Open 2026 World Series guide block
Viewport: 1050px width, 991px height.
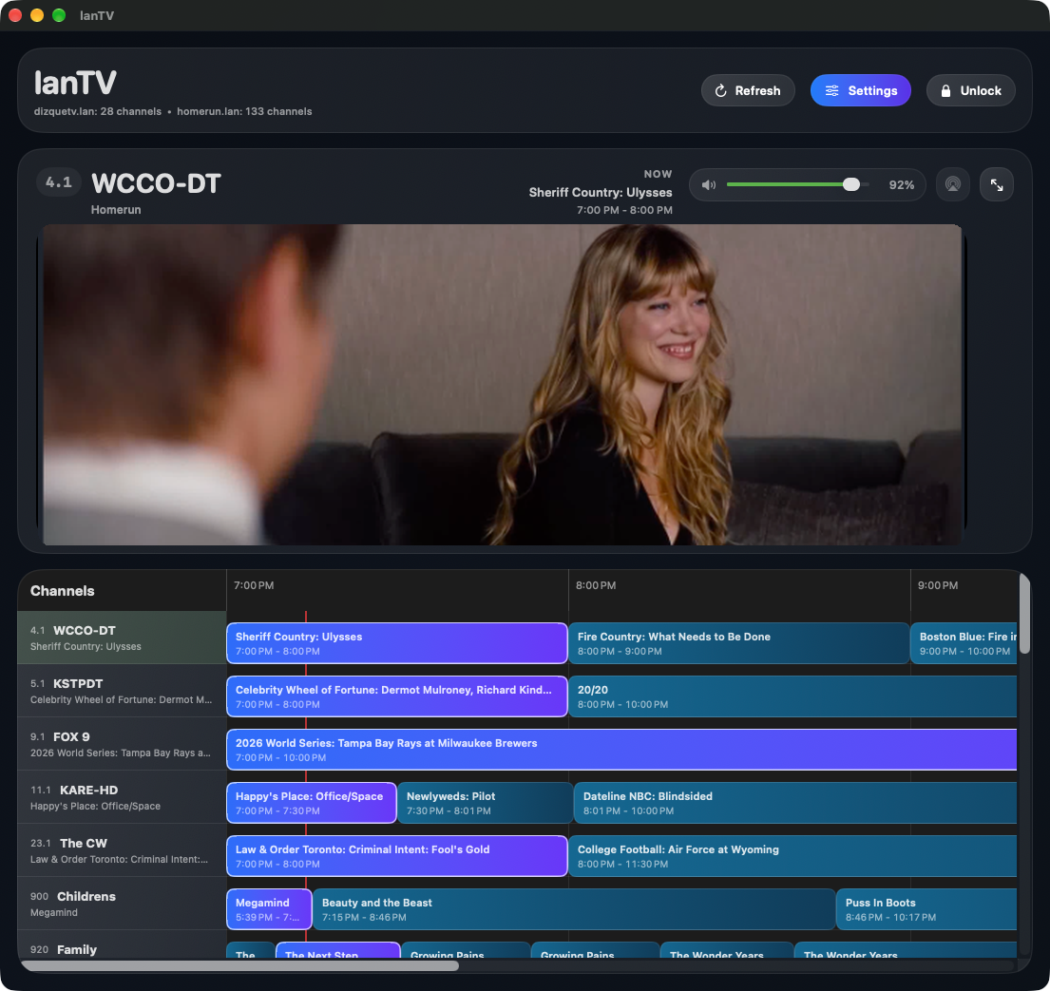pos(621,750)
